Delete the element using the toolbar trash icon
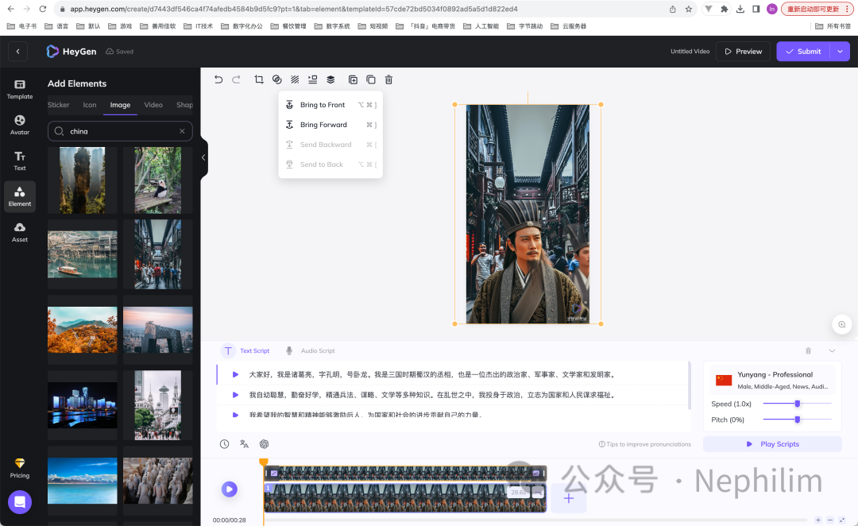Screen dimensions: 858x526 pos(388,79)
